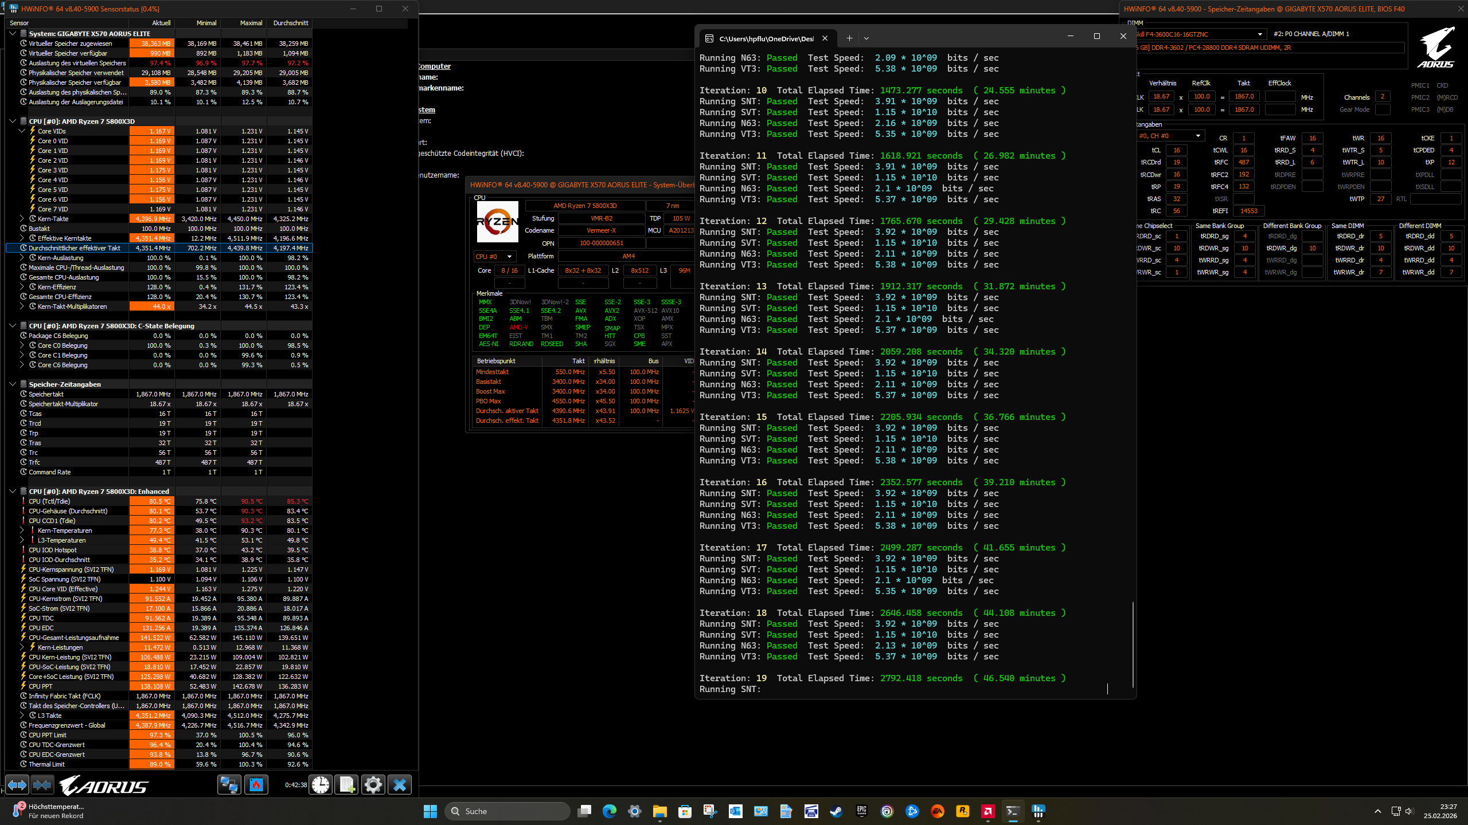This screenshot has width=1468, height=825.
Task: Reset the sensor elapsed time clock
Action: 321,784
